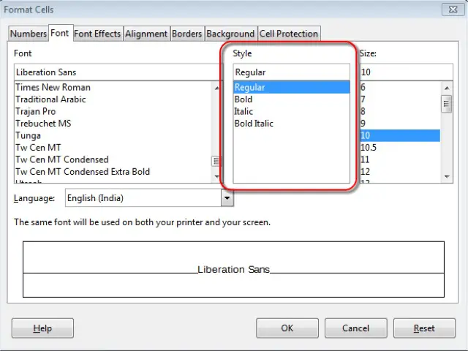The width and height of the screenshot is (468, 351).
Task: Pick font size 12
Action: (x=400, y=172)
